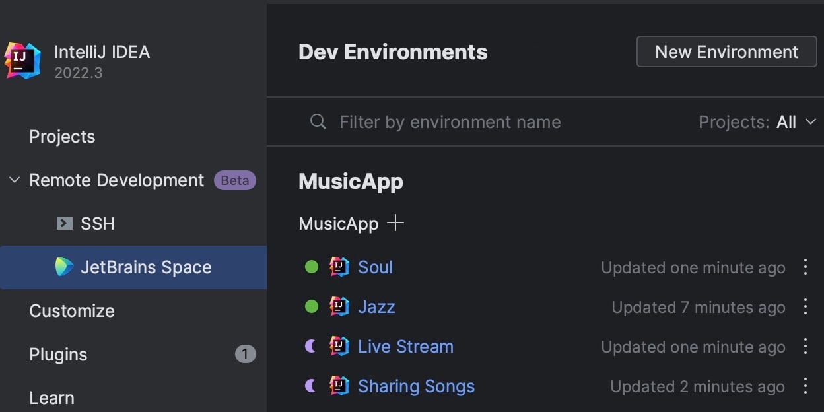
Task: Click 'Updated one minute ago' for Live Stream
Action: [x=693, y=347]
